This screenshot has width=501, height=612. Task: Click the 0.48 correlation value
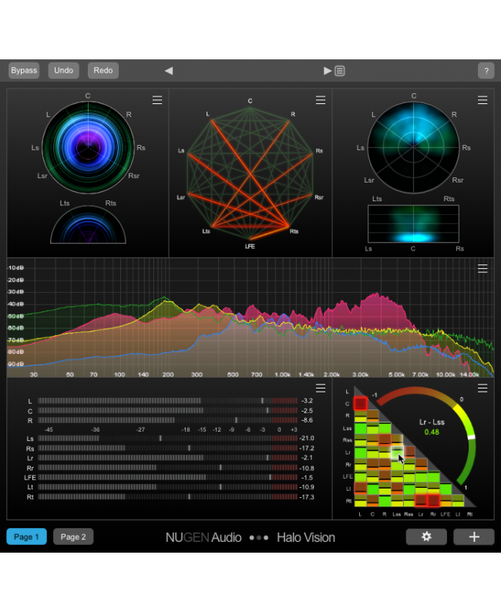432,432
